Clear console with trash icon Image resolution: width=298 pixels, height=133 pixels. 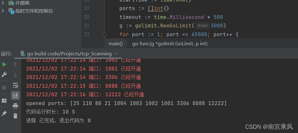15,115
